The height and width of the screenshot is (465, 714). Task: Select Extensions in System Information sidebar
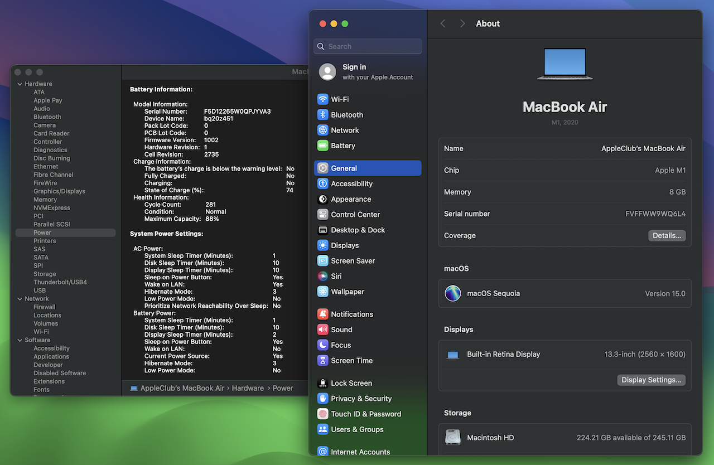(49, 381)
